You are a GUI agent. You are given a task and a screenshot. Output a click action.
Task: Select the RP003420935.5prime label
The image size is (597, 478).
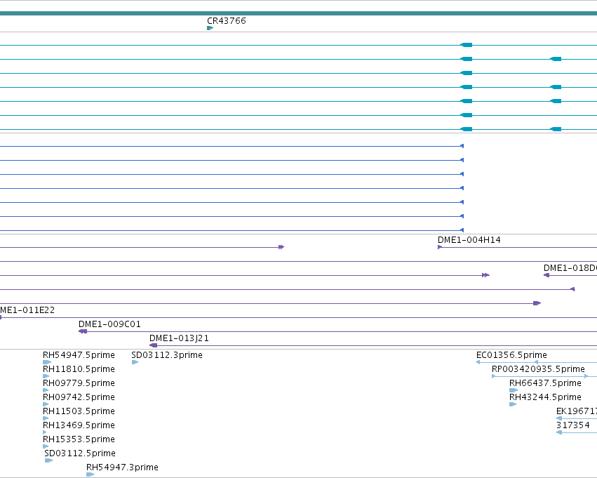538,369
